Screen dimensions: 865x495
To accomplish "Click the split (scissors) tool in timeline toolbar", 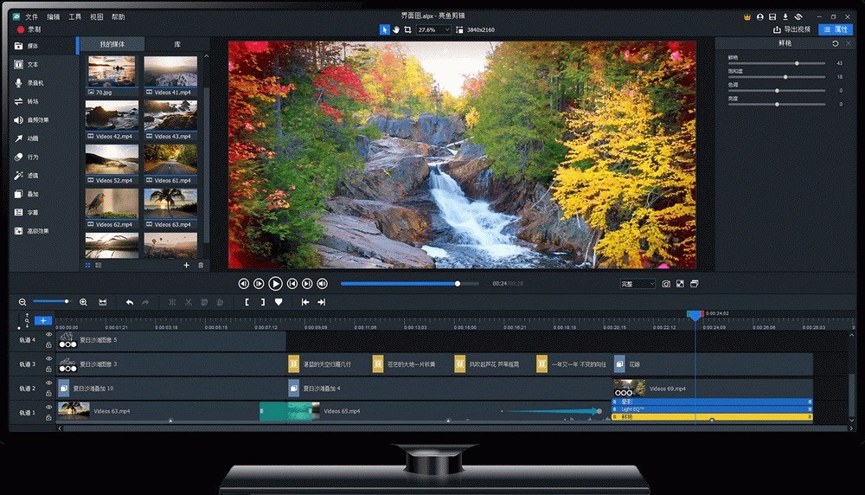I will [x=189, y=302].
